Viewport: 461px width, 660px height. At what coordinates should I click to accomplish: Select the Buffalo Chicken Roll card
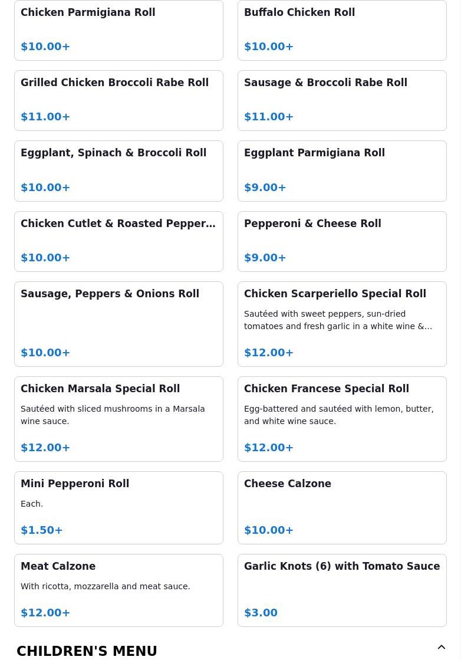pos(342,30)
